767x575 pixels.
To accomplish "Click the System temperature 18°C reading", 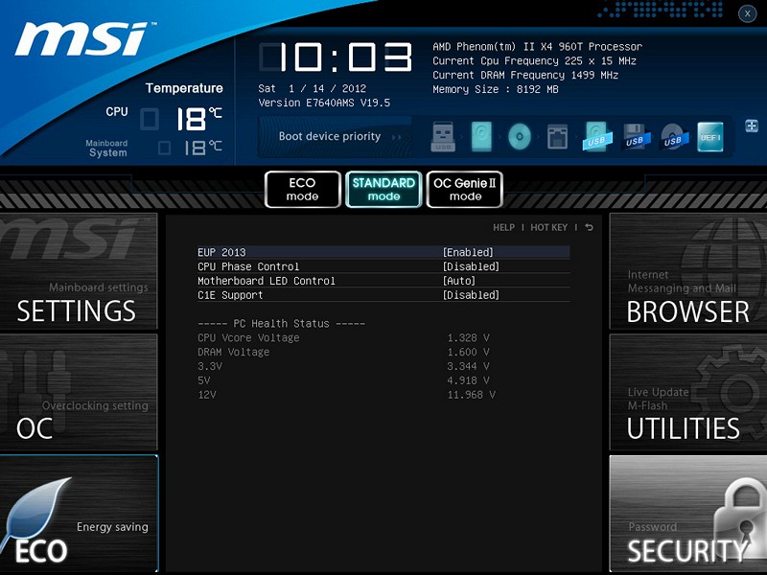I will [x=203, y=148].
